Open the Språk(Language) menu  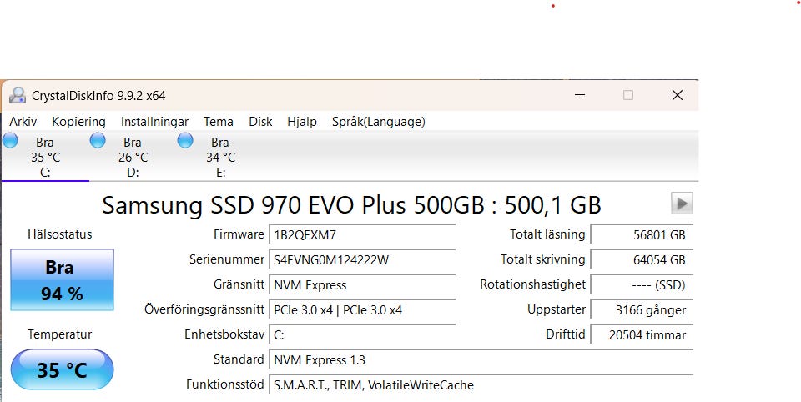point(379,122)
